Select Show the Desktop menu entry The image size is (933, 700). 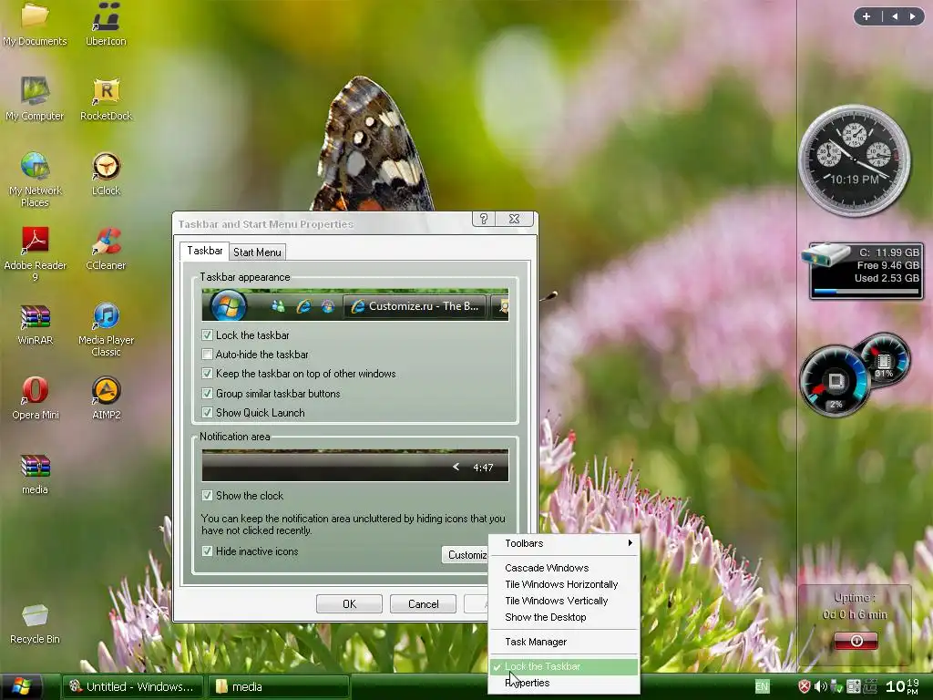point(563,617)
